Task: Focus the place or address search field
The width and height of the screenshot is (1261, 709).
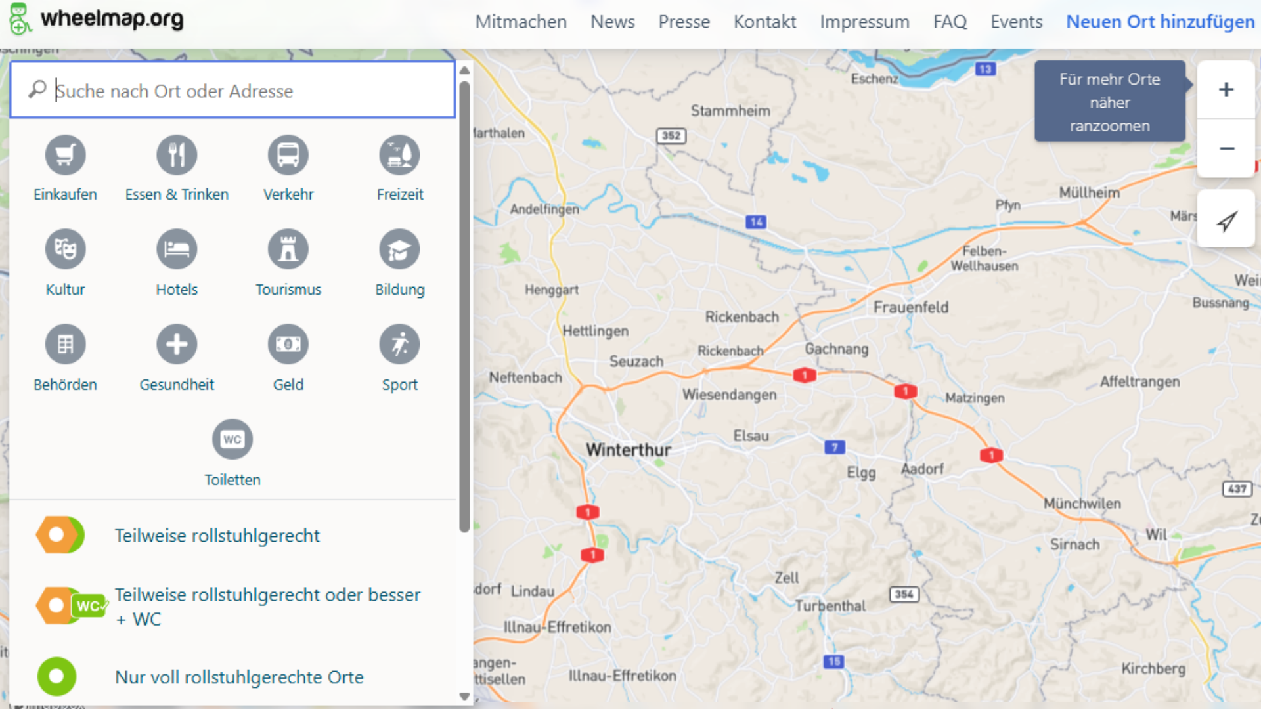Action: click(232, 90)
